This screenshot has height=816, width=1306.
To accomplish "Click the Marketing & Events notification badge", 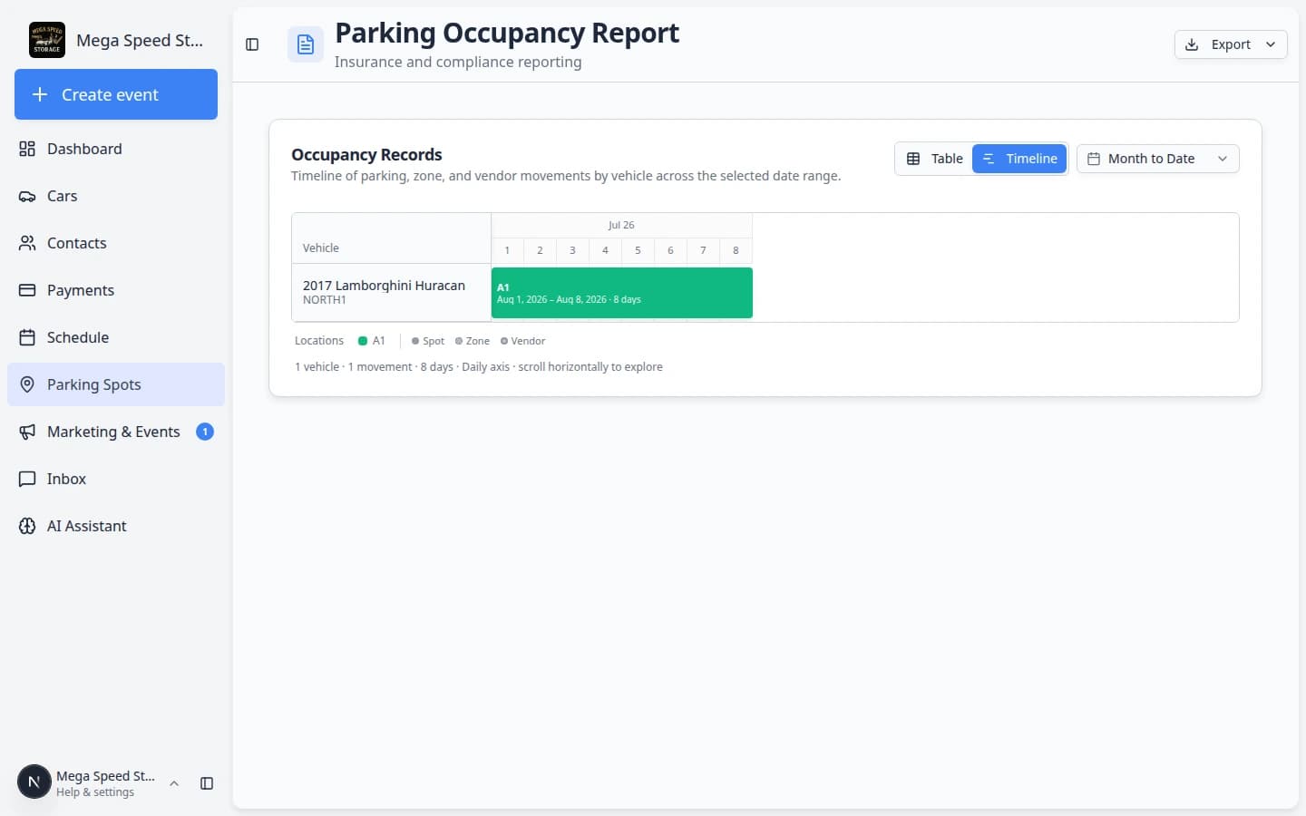I will coord(205,432).
